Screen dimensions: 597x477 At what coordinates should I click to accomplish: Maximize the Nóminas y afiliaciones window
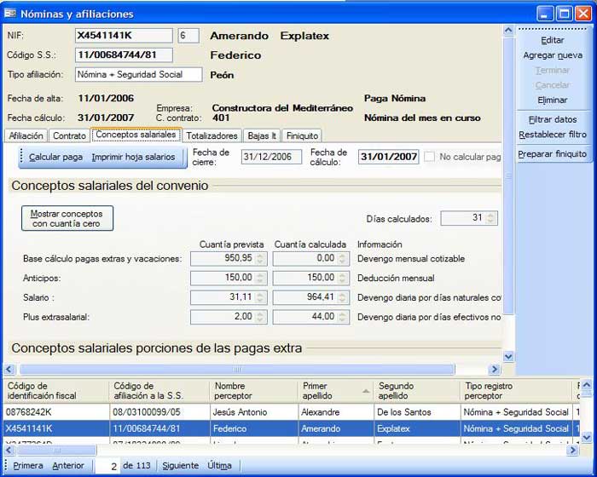[x=564, y=14]
